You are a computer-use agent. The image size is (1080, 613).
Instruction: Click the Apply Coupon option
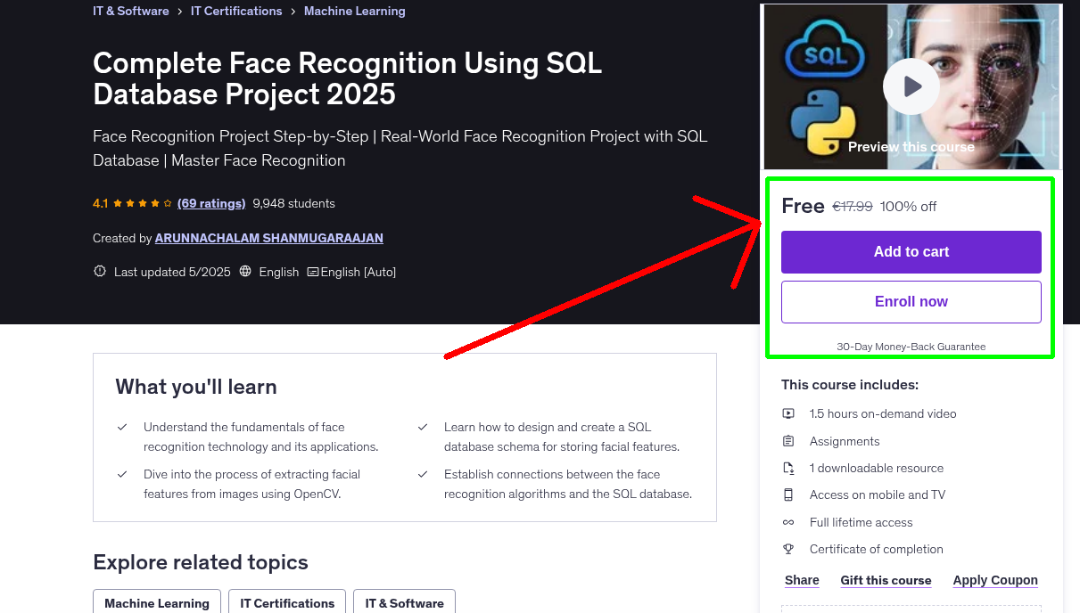pyautogui.click(x=995, y=580)
